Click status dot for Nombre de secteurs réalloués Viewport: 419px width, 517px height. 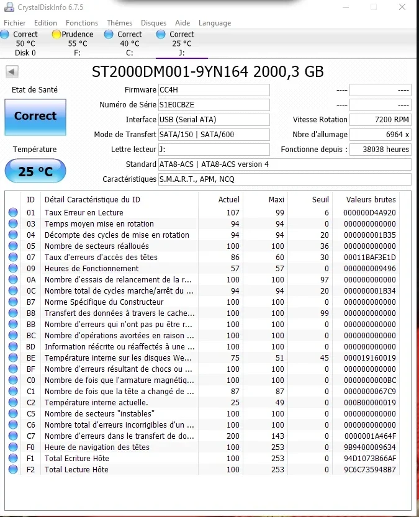coord(13,246)
